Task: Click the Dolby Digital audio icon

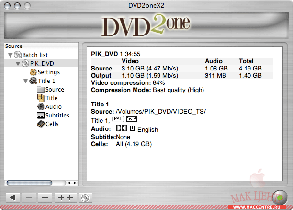Action: (x=122, y=128)
